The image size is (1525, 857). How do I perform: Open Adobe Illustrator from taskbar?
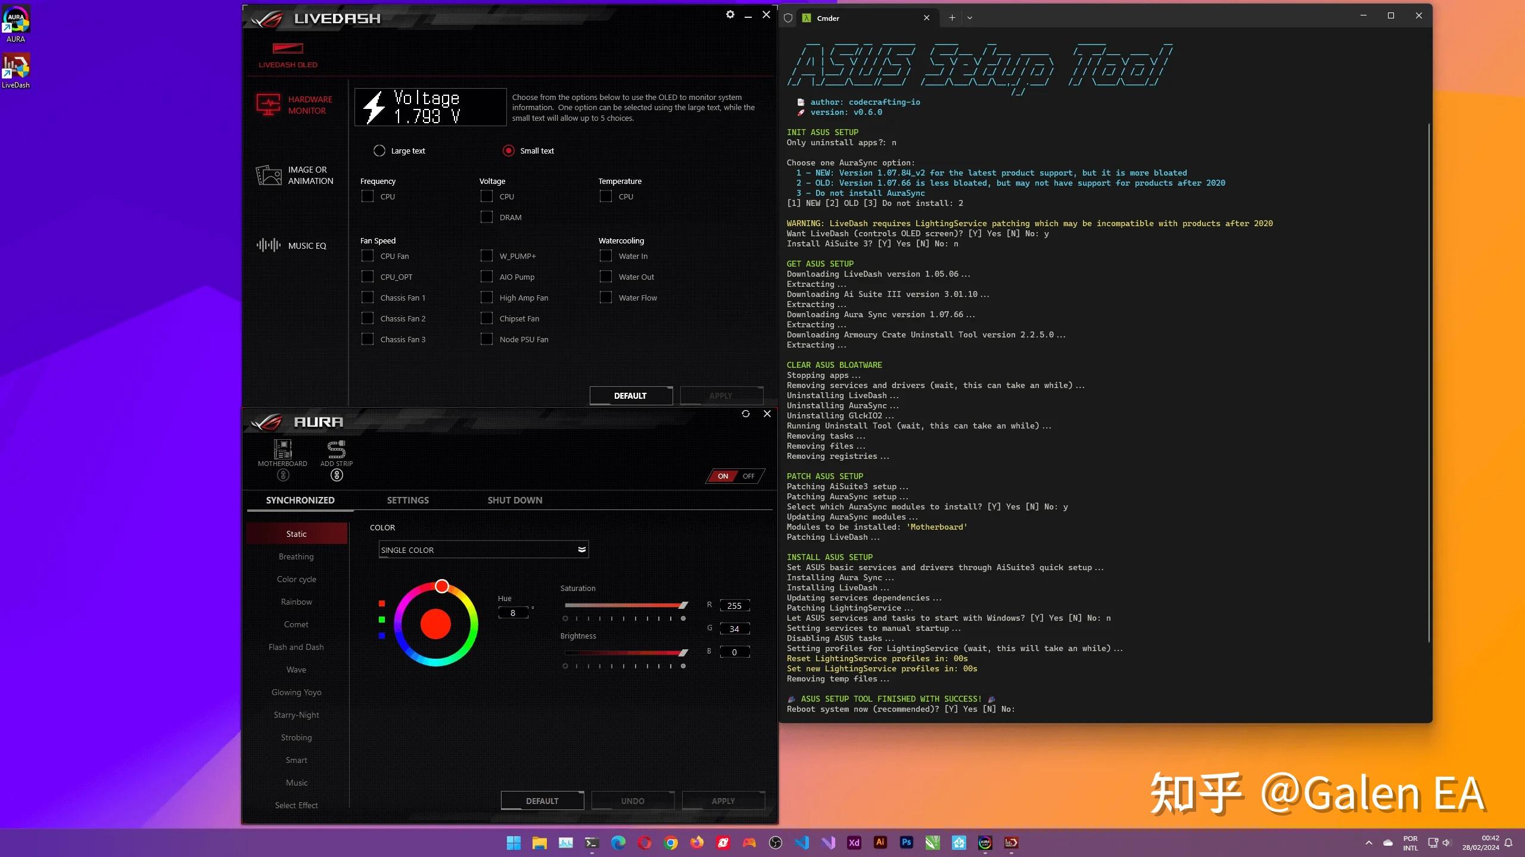click(880, 843)
